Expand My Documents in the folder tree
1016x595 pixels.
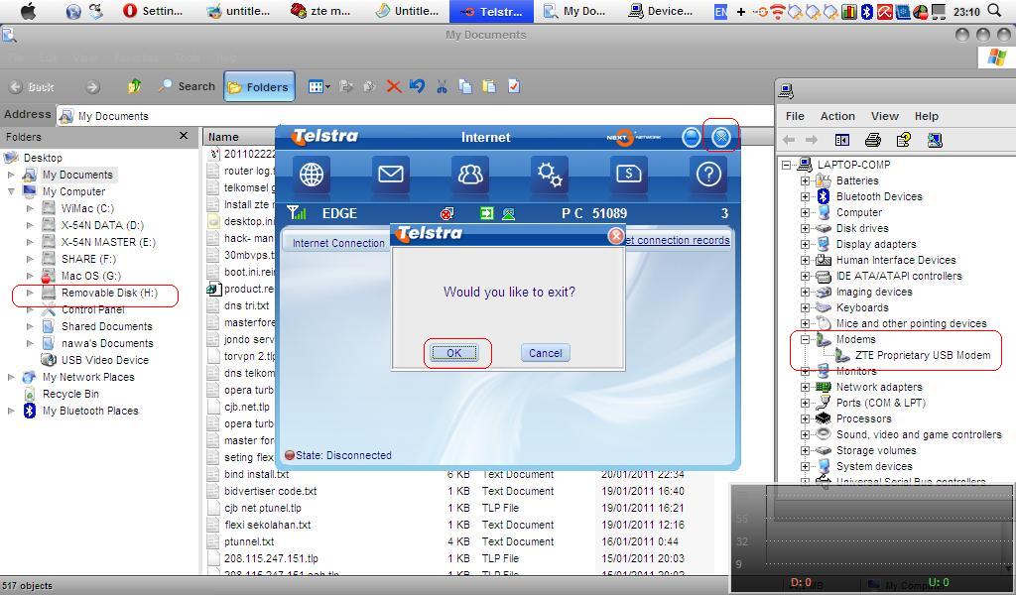tap(11, 175)
